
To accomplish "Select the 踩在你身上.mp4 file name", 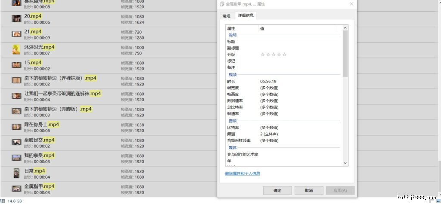I will 42,124.
